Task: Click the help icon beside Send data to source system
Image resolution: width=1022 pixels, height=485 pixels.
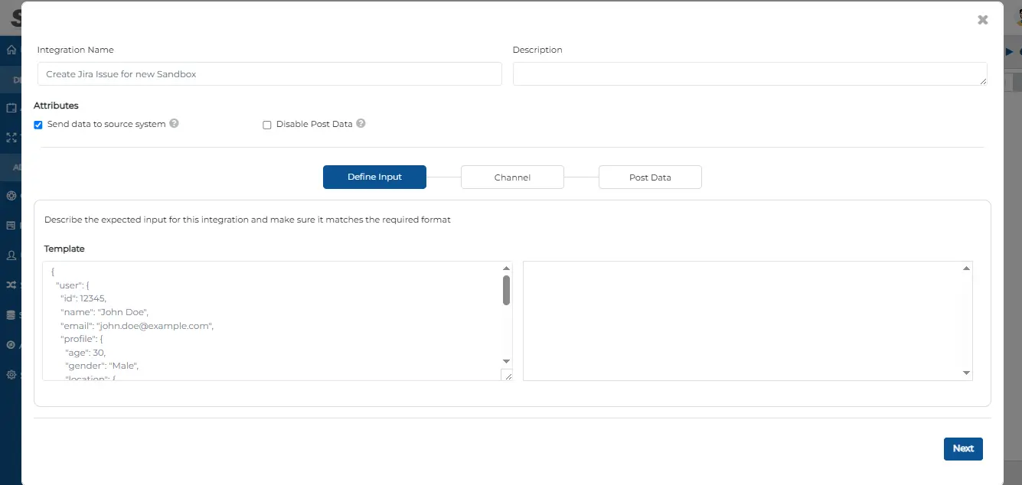Action: (174, 123)
